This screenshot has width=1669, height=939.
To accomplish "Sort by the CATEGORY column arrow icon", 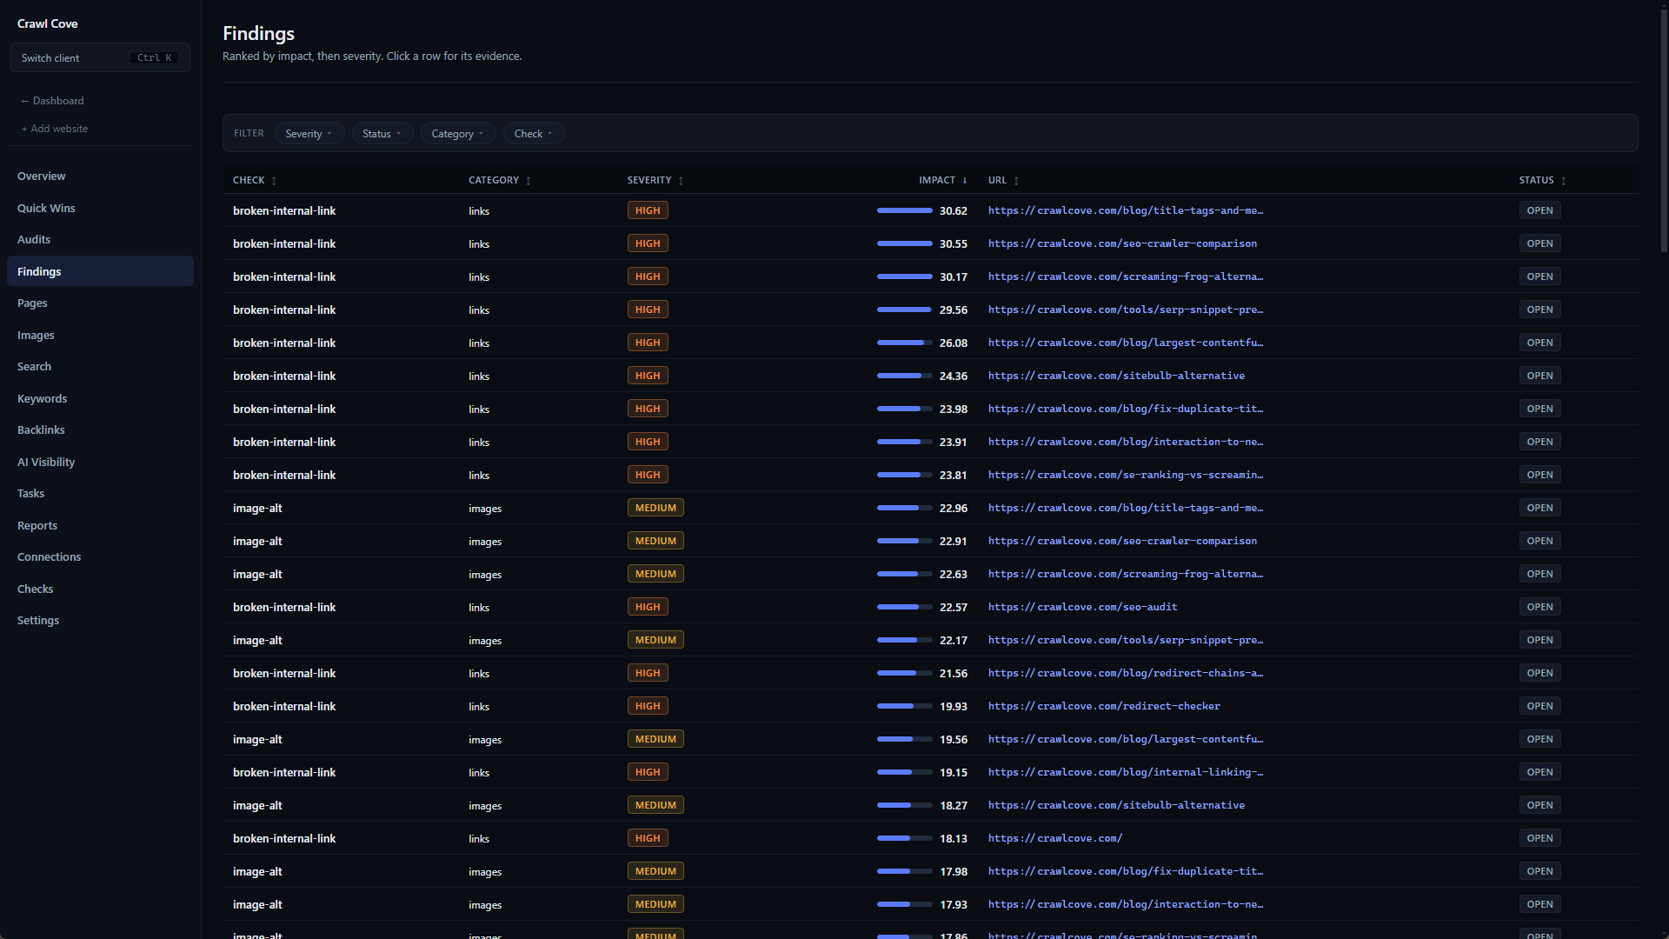I will point(528,181).
